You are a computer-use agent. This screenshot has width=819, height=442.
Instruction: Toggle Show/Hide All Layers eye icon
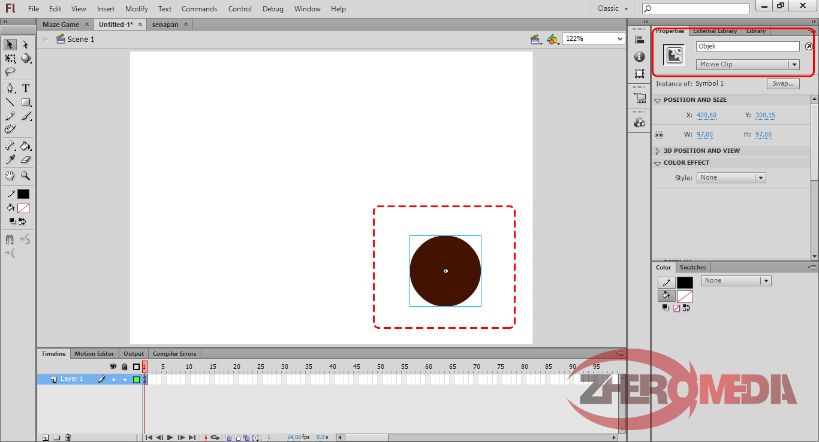pos(113,367)
